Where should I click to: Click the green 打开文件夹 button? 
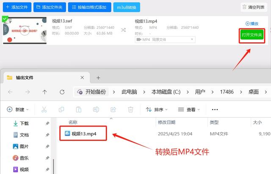(x=252, y=35)
